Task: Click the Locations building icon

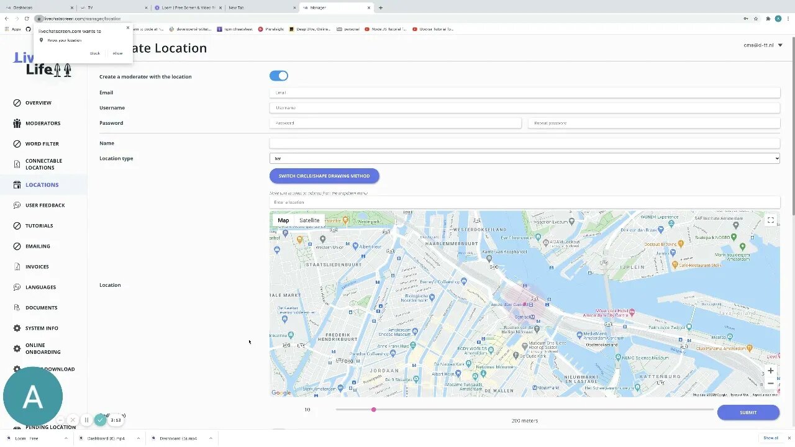Action: [x=17, y=185]
